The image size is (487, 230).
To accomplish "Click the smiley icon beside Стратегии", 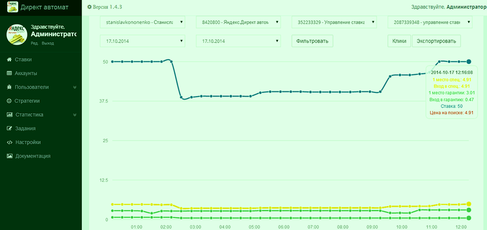I will point(9,101).
